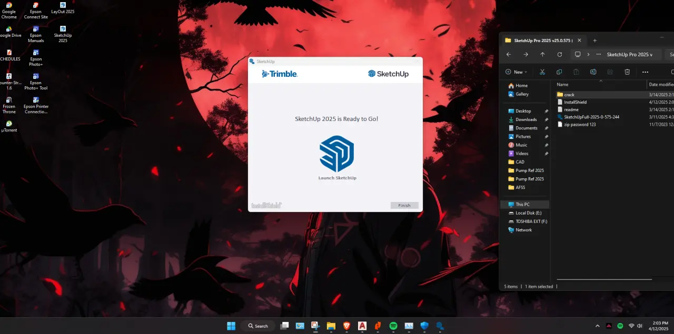The image size is (674, 334).
Task: Select This PC in the Explorer sidebar
Action: pos(524,204)
